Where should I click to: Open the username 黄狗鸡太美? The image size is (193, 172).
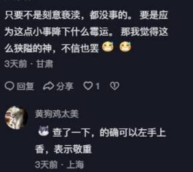pyautogui.click(x=57, y=114)
